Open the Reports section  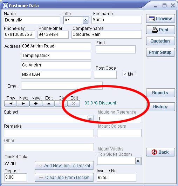[160, 93]
